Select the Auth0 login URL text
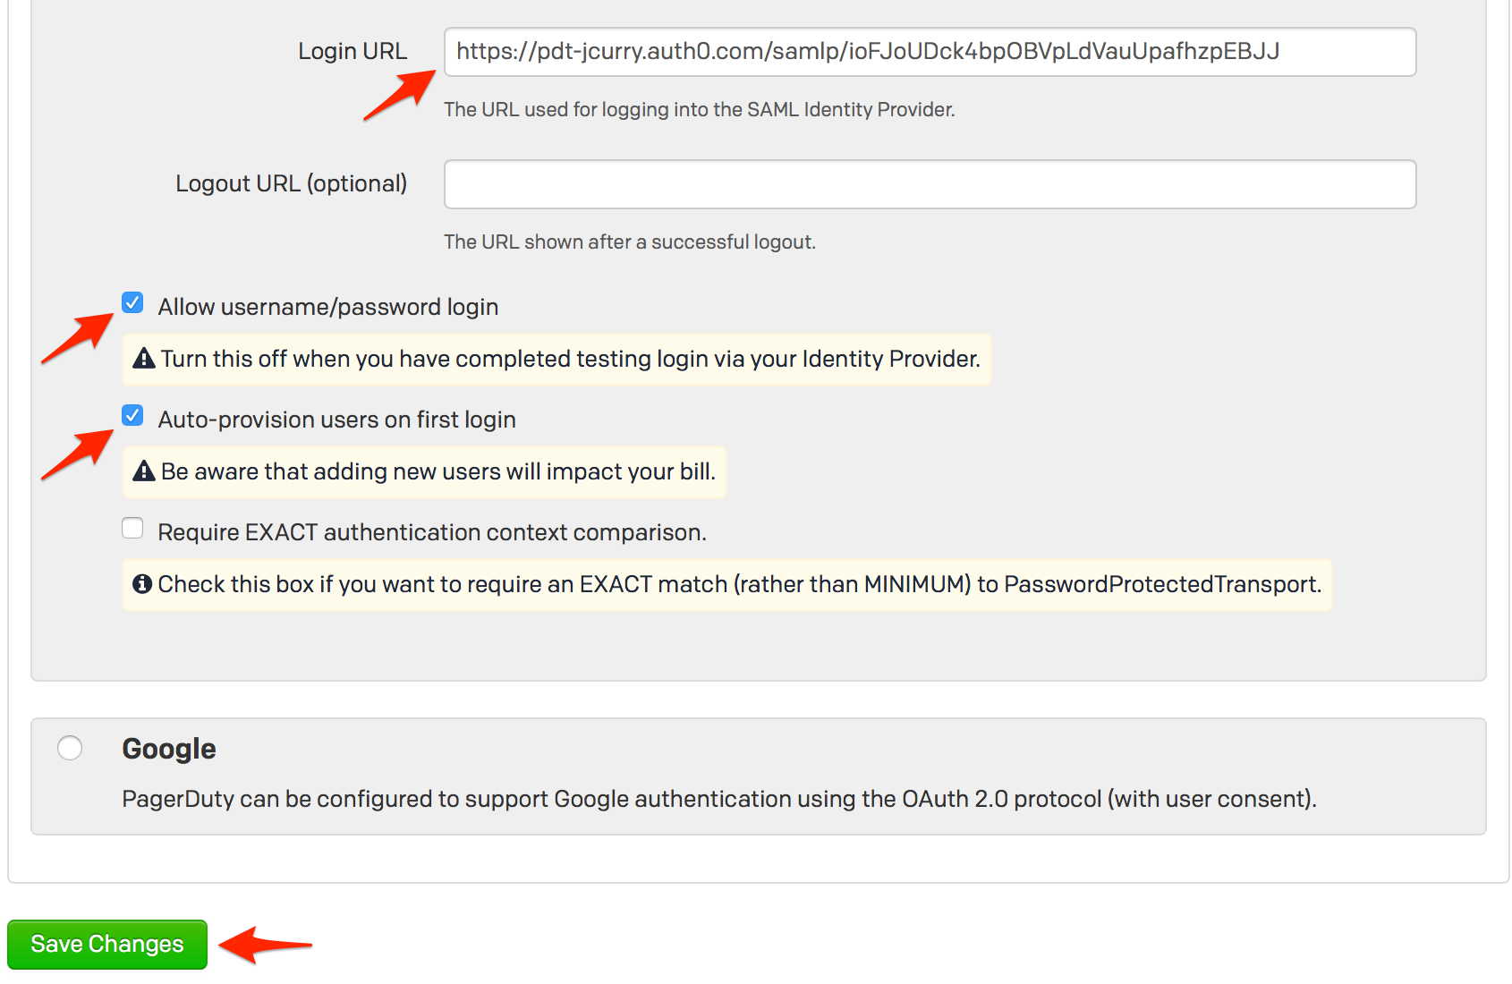The image size is (1512, 984). click(x=866, y=52)
